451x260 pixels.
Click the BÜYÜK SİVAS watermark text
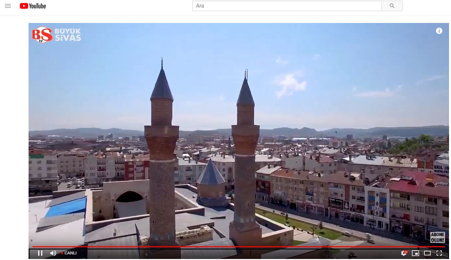point(68,35)
